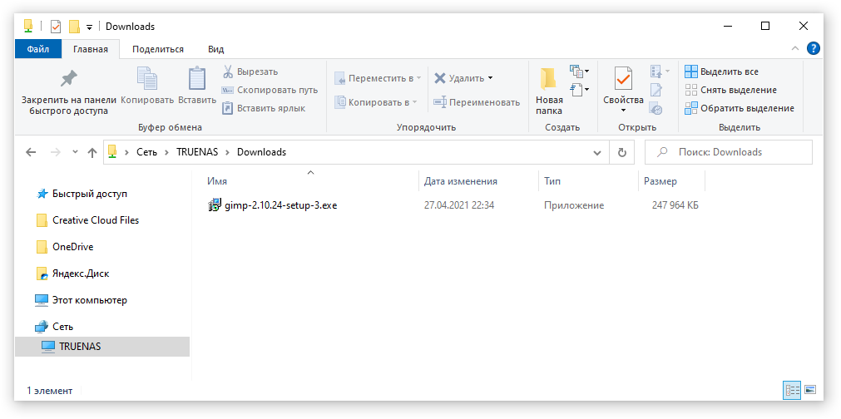Screen dimensions: 841x419
Task: Select the Главная ribbon tab
Action: (x=90, y=49)
